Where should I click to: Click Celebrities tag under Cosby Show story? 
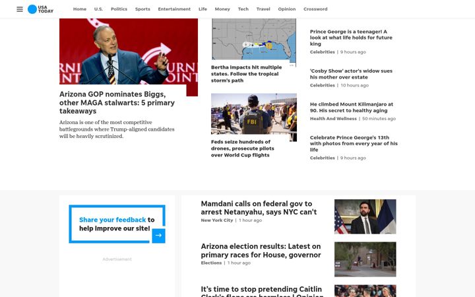(323, 85)
